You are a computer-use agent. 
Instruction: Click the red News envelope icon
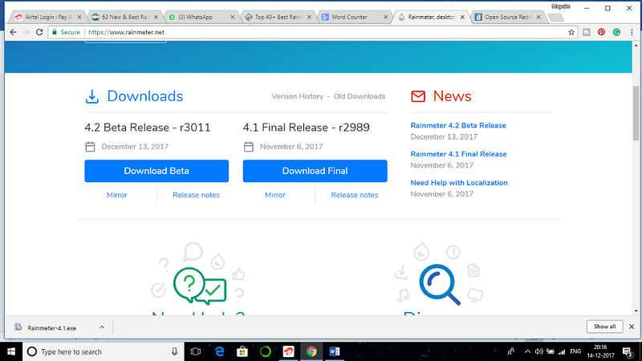(418, 96)
